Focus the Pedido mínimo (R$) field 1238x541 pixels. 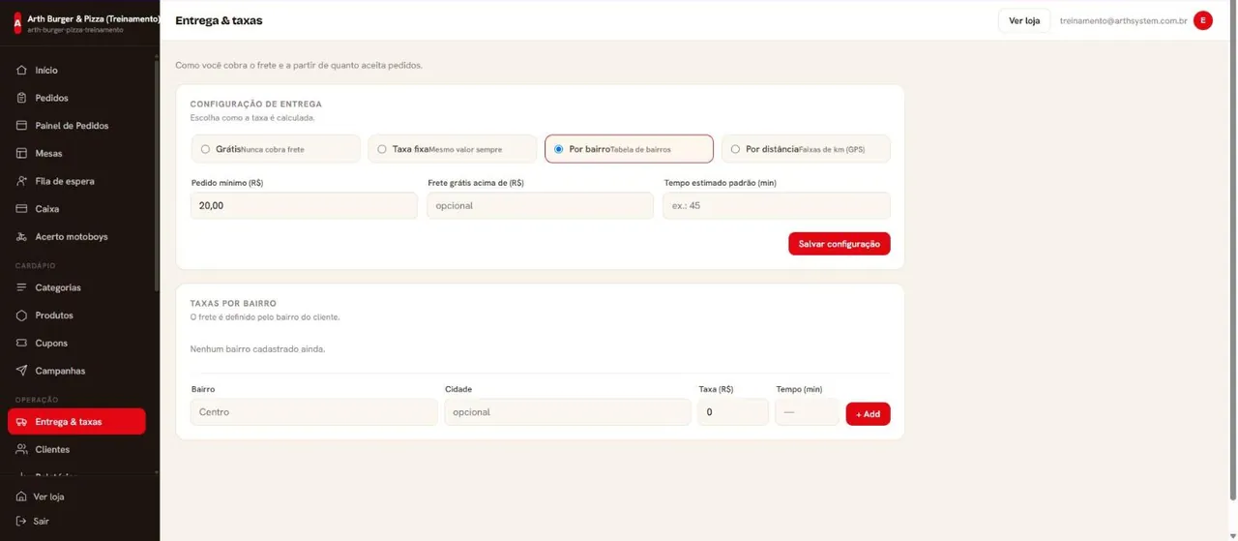[304, 205]
